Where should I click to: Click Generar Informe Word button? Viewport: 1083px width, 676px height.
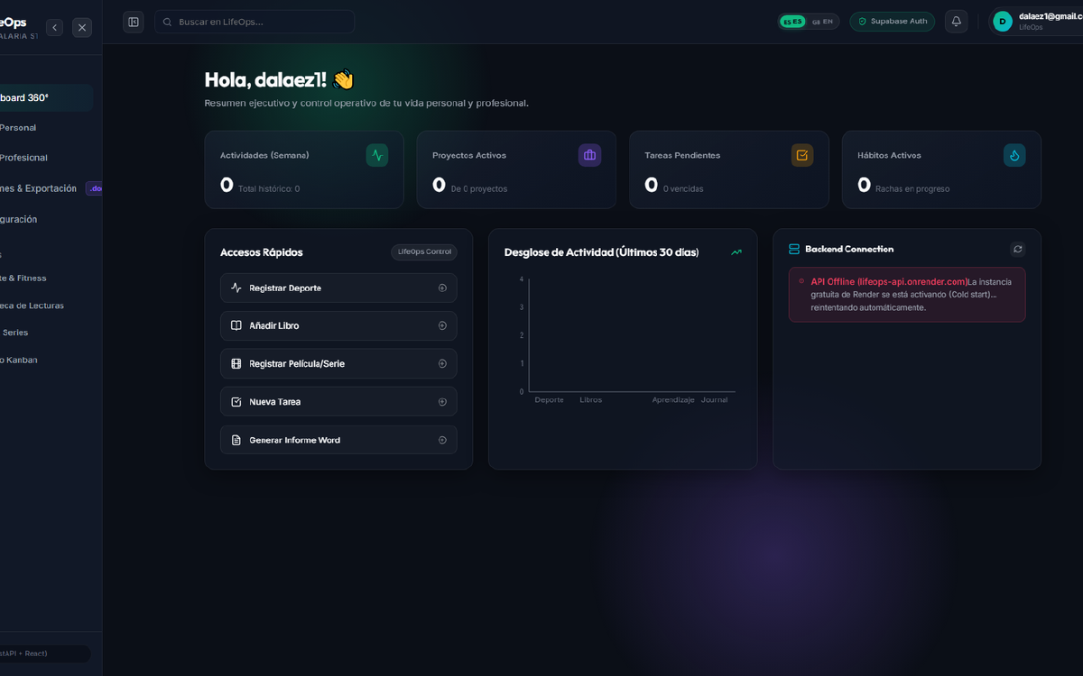(x=338, y=440)
